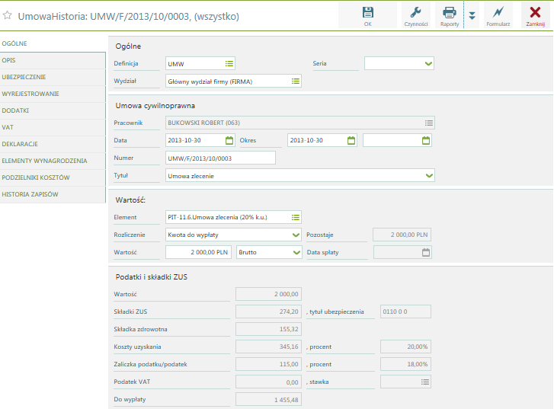The width and height of the screenshot is (554, 409).
Task: Expand the Rozliczenie dropdown
Action: (296, 235)
